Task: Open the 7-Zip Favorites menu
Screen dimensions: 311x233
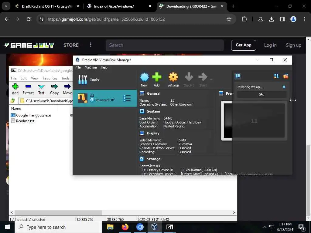Action: [50, 78]
